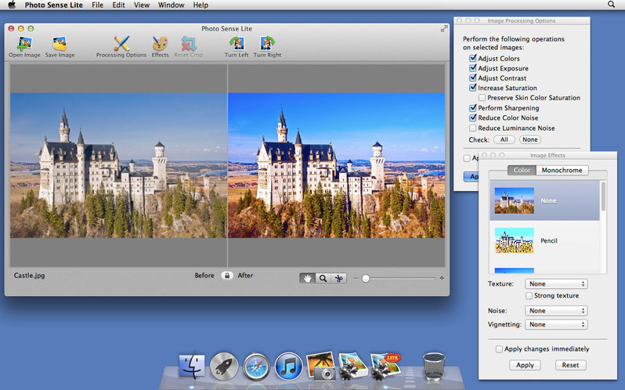The image size is (625, 390).
Task: Uncheck Adjust Exposure option
Action: point(473,68)
